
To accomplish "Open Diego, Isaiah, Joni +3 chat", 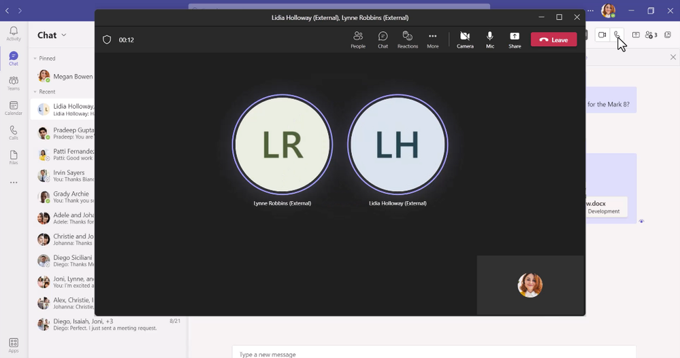I will point(108,324).
